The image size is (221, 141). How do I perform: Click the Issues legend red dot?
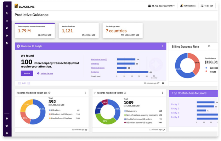[x=206, y=72]
